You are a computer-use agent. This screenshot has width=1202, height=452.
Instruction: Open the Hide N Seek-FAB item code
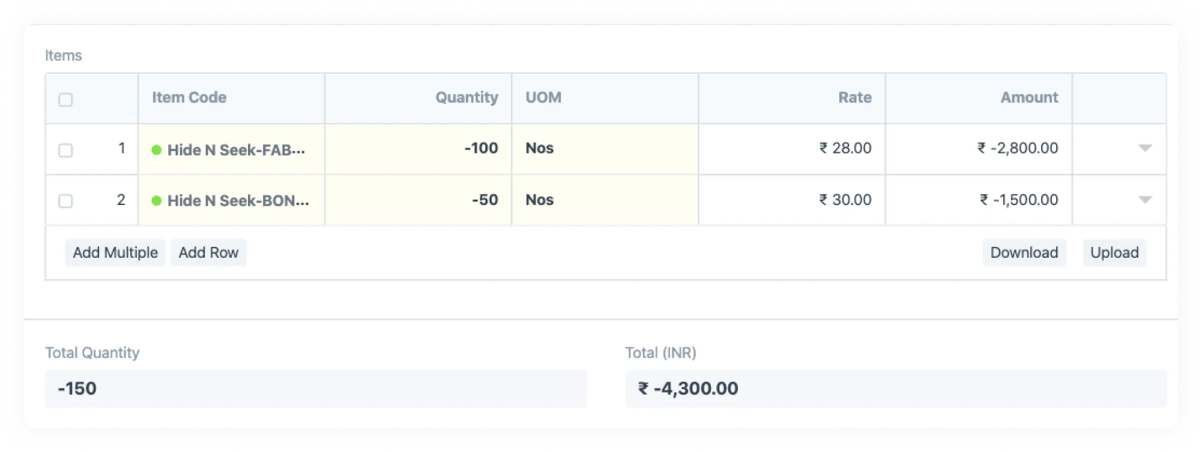(x=236, y=150)
